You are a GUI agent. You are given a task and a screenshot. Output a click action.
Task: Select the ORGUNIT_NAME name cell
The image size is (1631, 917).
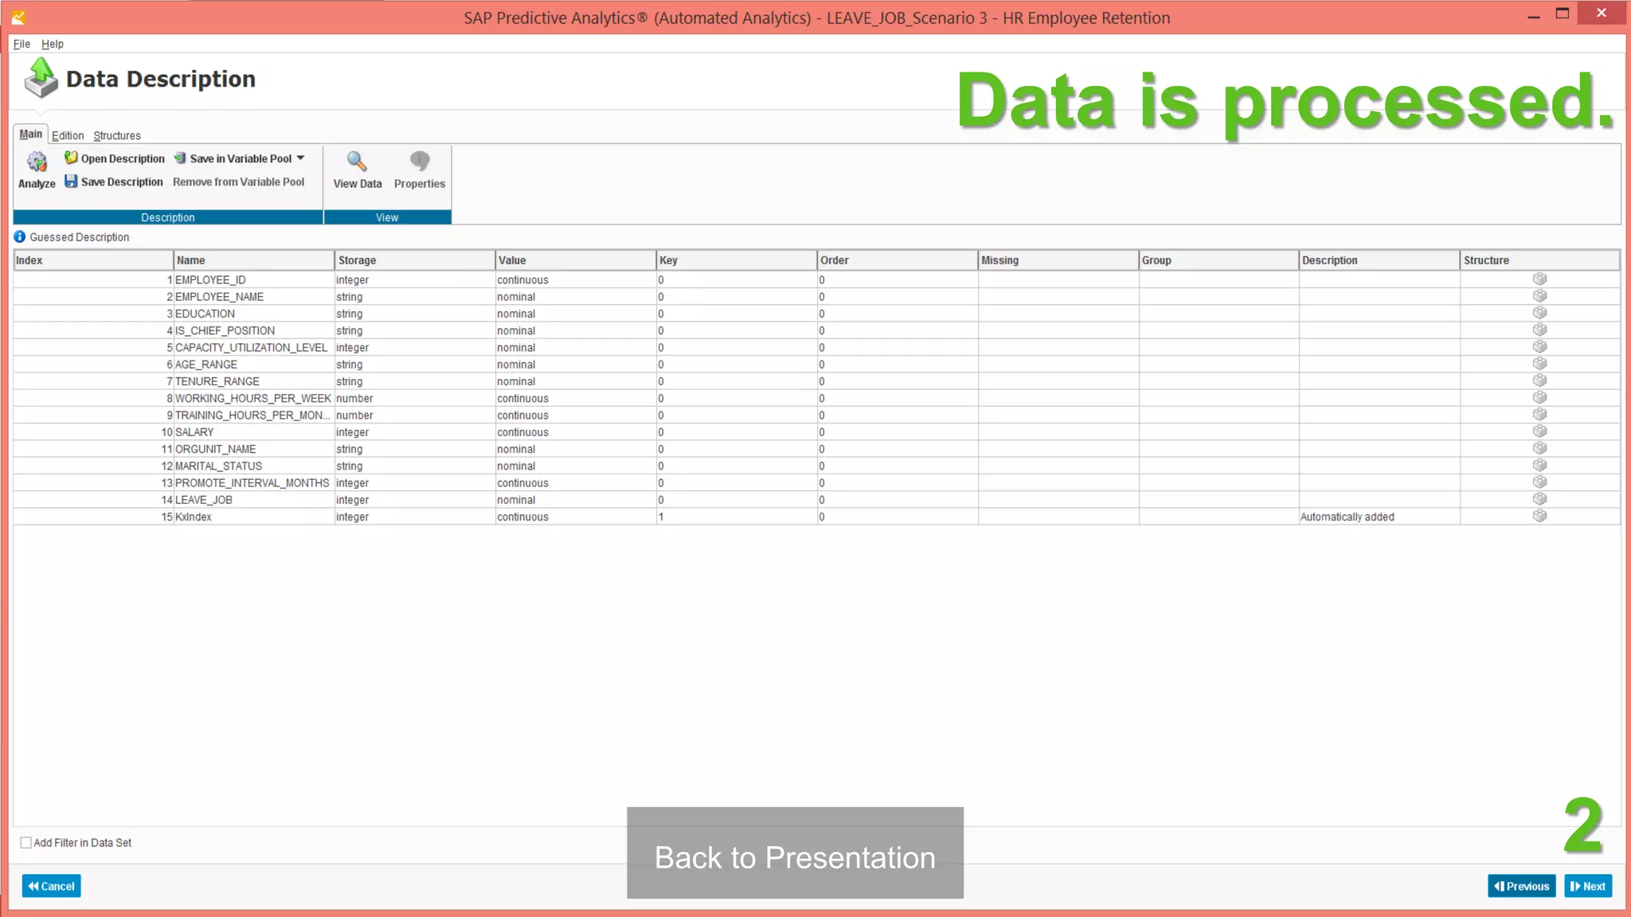tap(253, 449)
